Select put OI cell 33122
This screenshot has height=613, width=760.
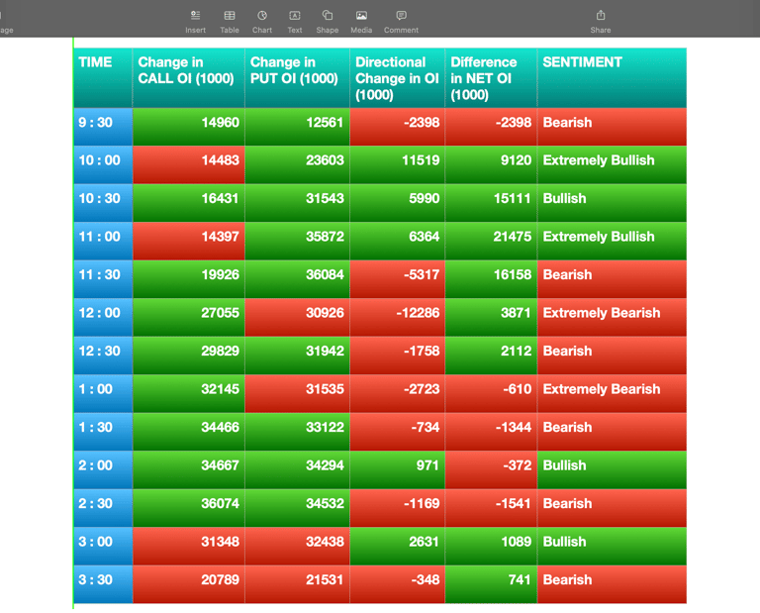coord(297,432)
